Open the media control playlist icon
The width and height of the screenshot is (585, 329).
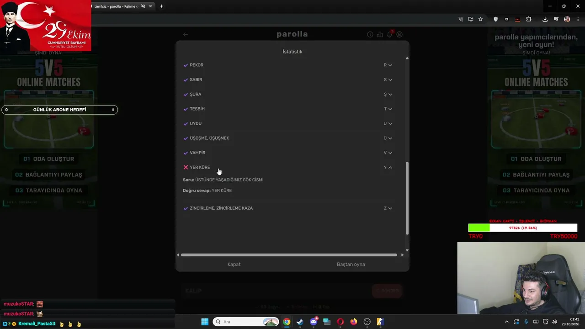(x=556, y=19)
